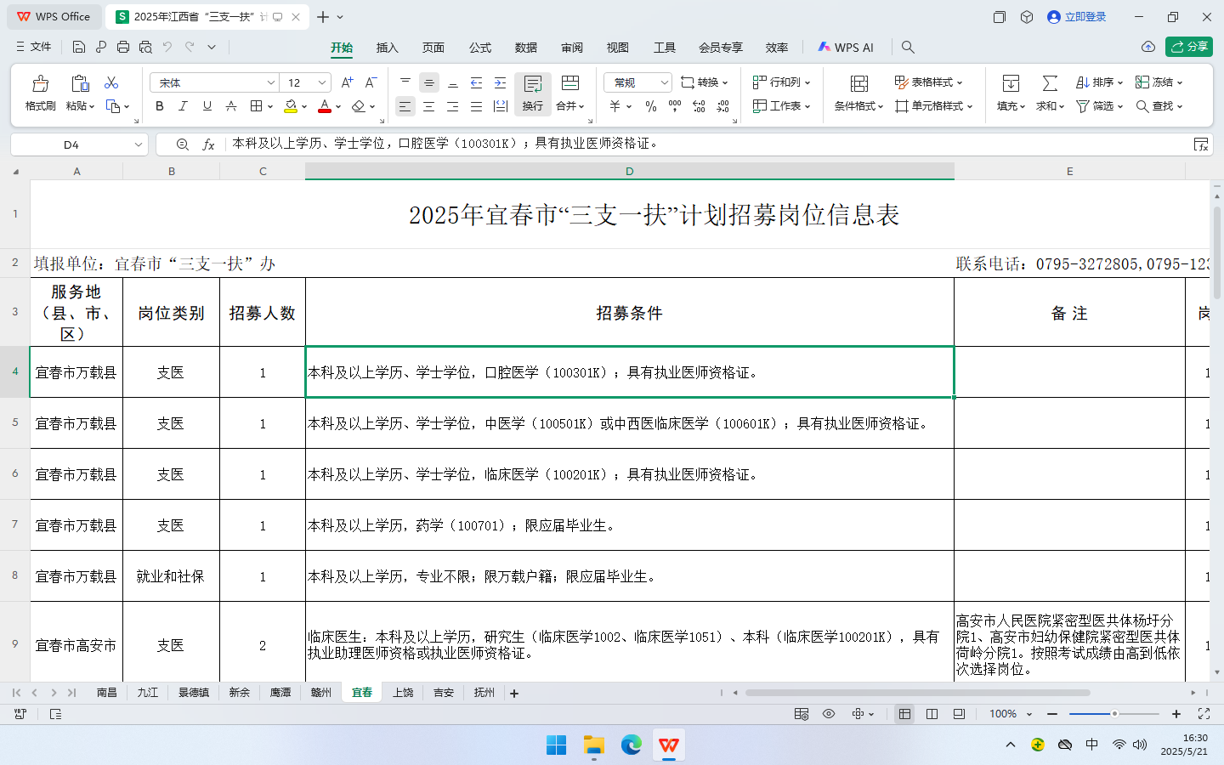Click the Share (分享) button

[1189, 47]
